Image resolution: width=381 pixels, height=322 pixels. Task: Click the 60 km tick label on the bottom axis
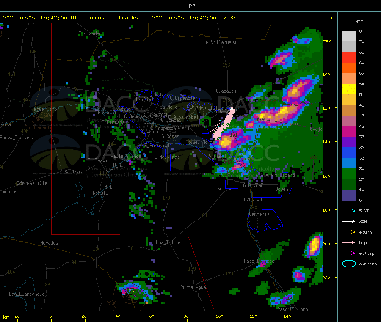click(152, 316)
